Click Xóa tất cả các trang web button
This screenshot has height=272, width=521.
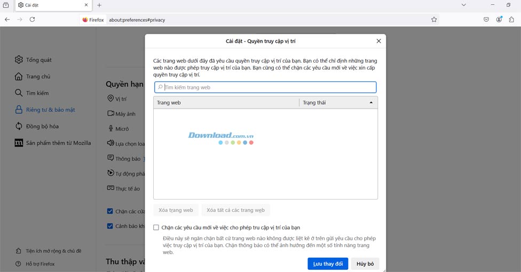pyautogui.click(x=235, y=210)
